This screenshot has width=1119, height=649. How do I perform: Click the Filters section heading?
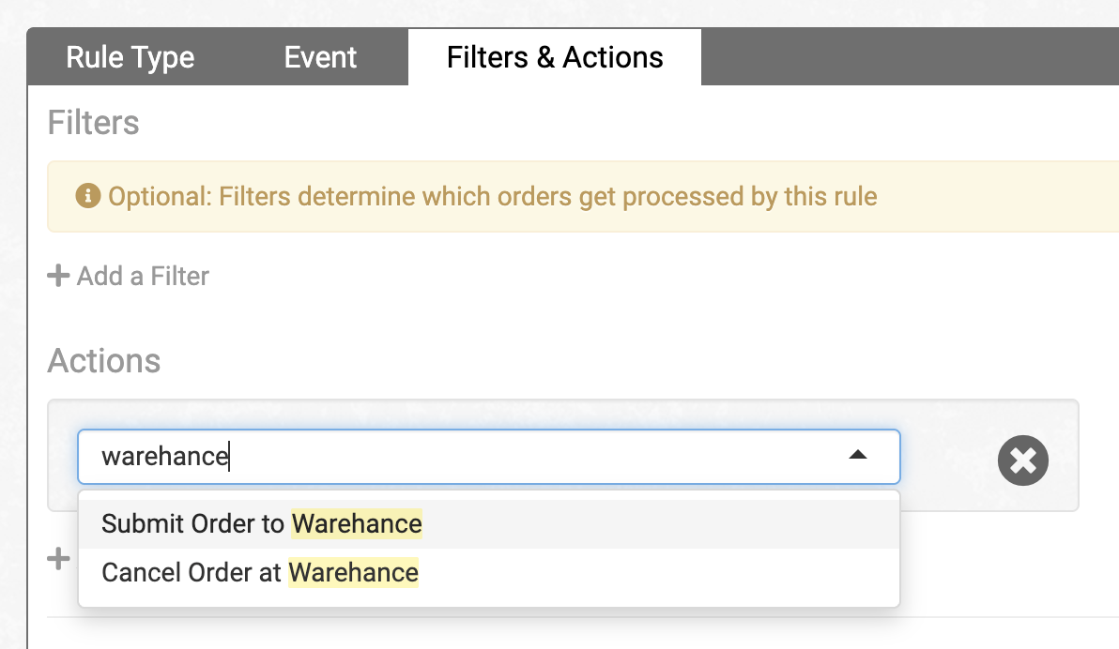pyautogui.click(x=94, y=123)
